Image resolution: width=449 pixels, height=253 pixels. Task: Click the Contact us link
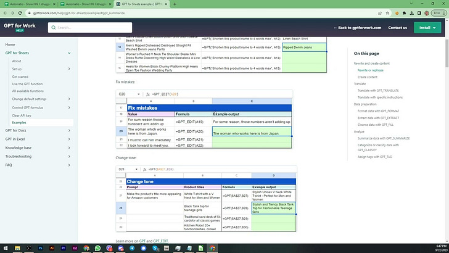pyautogui.click(x=397, y=28)
